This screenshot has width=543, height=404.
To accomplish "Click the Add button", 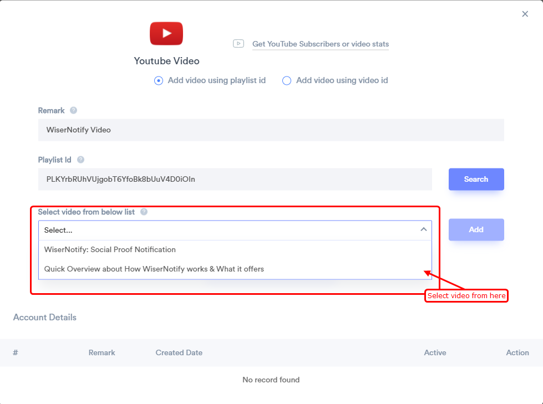I will pyautogui.click(x=476, y=229).
